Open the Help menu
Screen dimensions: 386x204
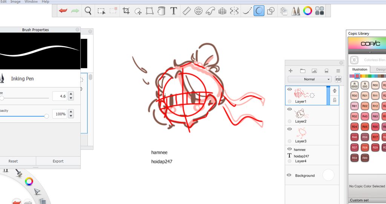tap(45, 2)
